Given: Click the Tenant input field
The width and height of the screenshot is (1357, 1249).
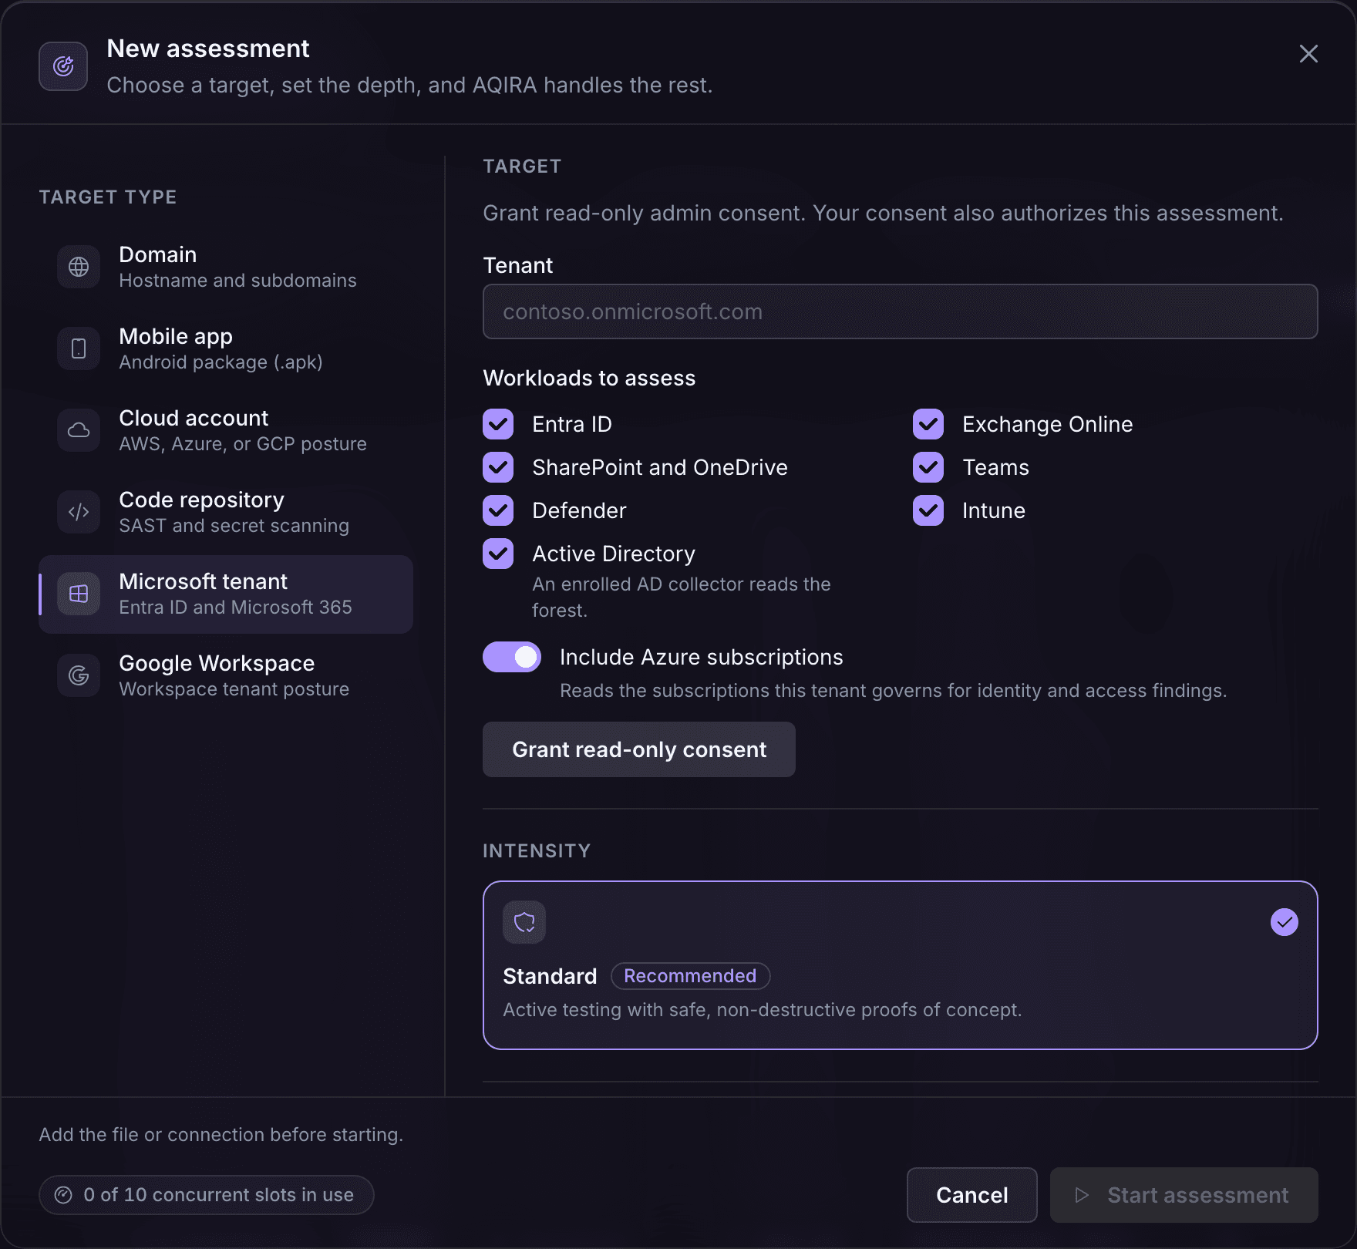Looking at the screenshot, I should (901, 311).
